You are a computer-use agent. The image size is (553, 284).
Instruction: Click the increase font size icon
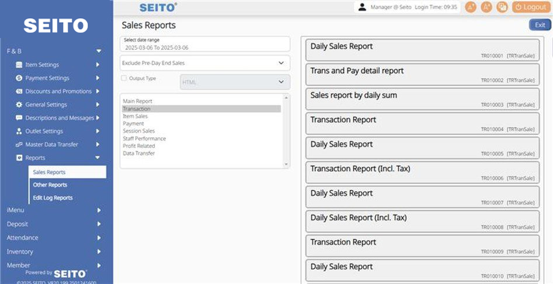(471, 7)
